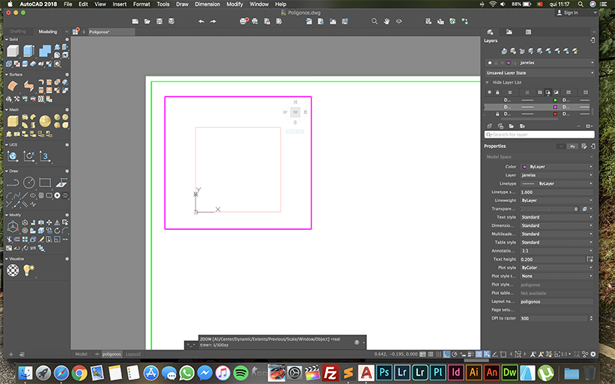Select the Pan hand tool

coord(387,22)
